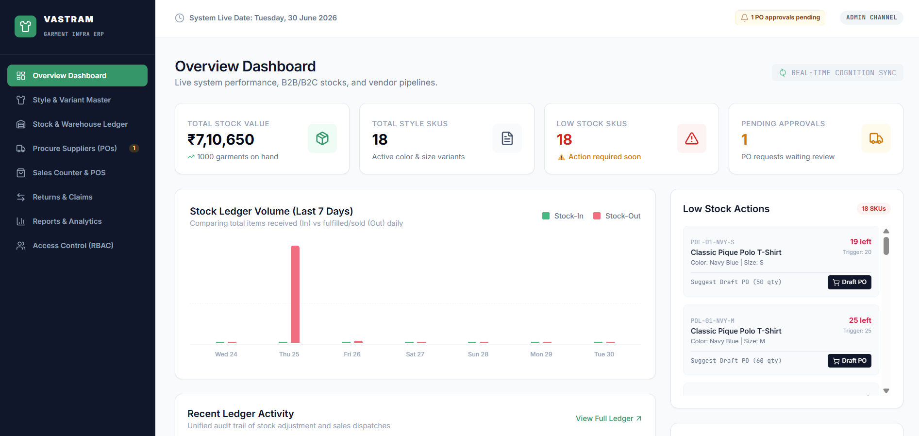The image size is (919, 436).
Task: Click the clock icon beside System Live Date
Action: 180,18
